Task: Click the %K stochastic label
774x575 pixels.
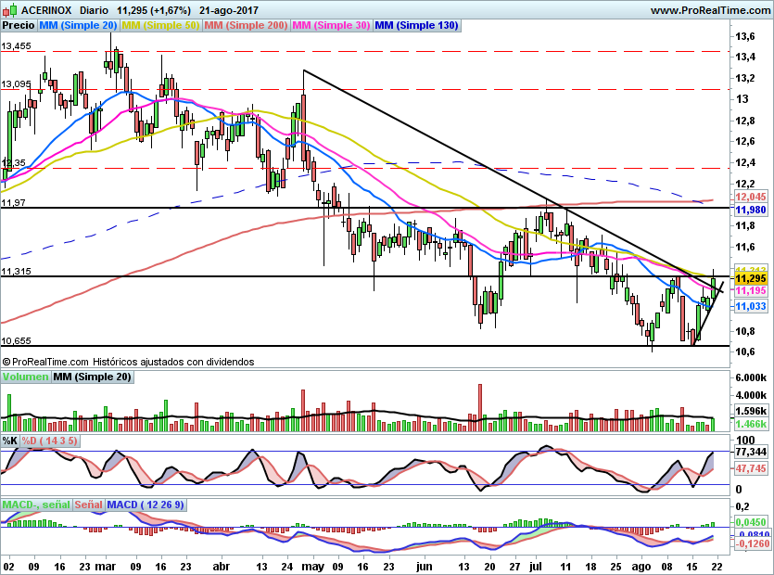Action: (x=10, y=440)
